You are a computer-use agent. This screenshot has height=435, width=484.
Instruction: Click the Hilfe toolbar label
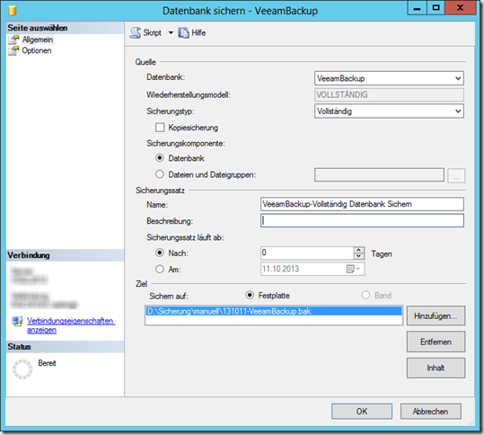[198, 32]
